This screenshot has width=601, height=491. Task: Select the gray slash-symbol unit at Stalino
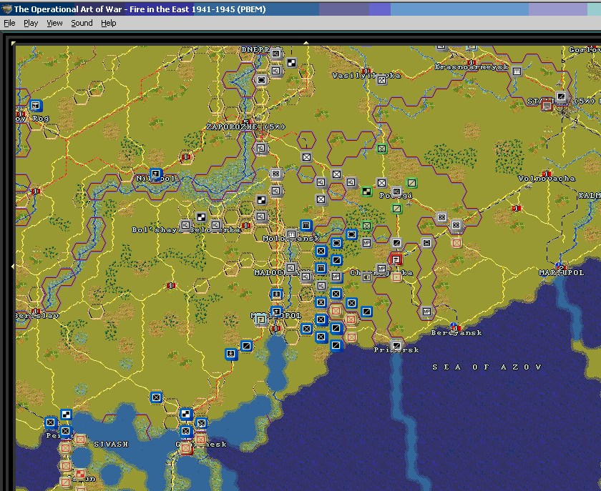[561, 96]
